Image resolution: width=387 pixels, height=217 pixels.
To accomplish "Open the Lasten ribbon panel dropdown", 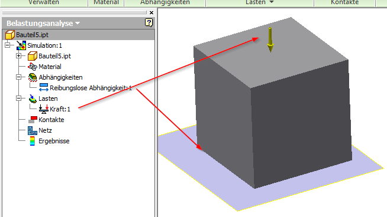I will click(x=272, y=2).
